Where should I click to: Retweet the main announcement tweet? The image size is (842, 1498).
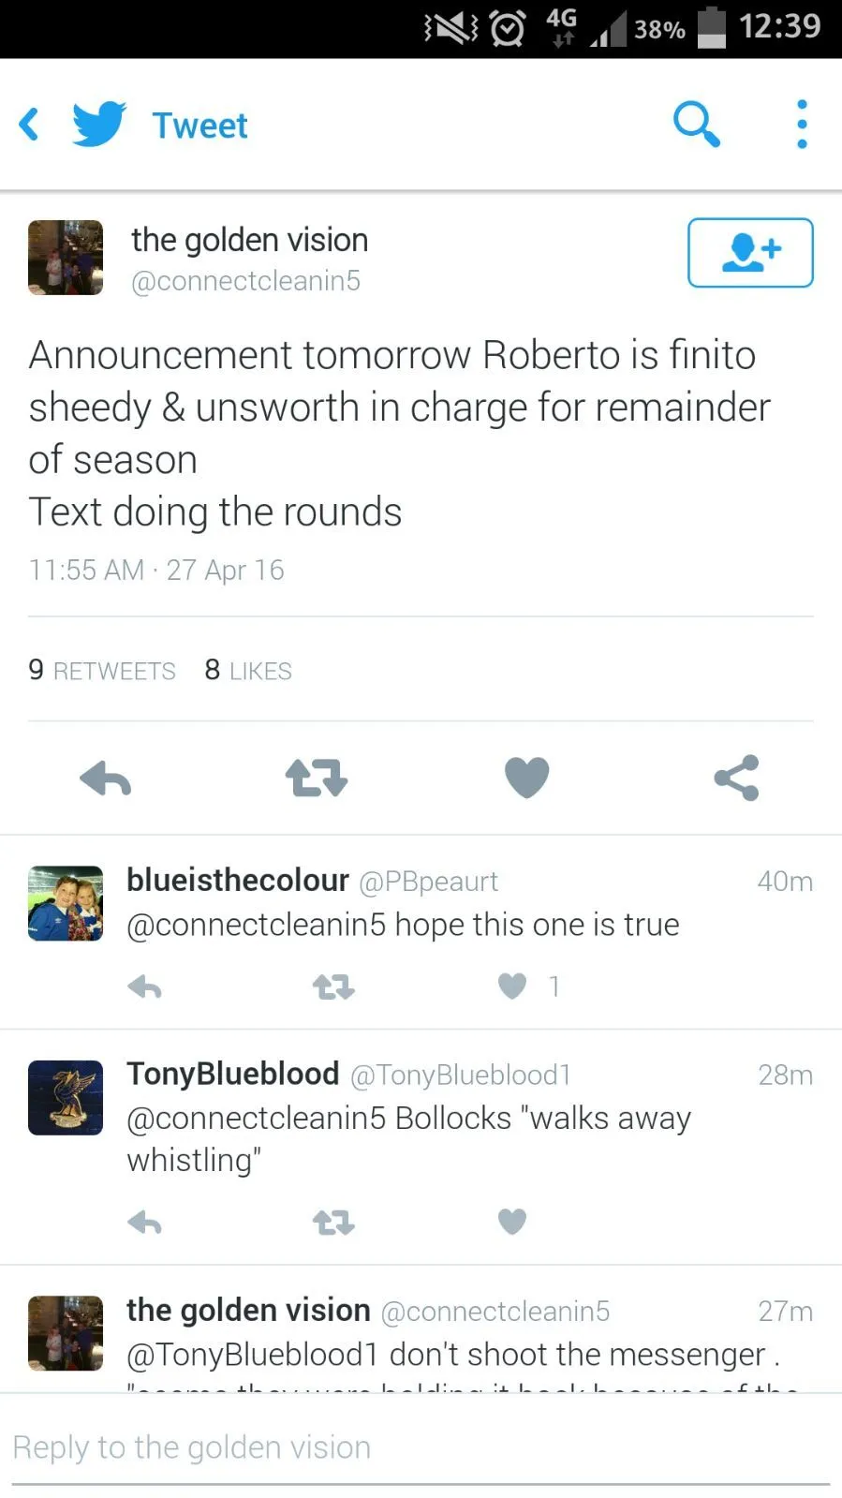(316, 779)
